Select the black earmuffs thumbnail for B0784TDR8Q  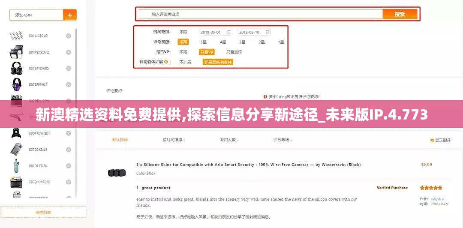click(x=16, y=68)
